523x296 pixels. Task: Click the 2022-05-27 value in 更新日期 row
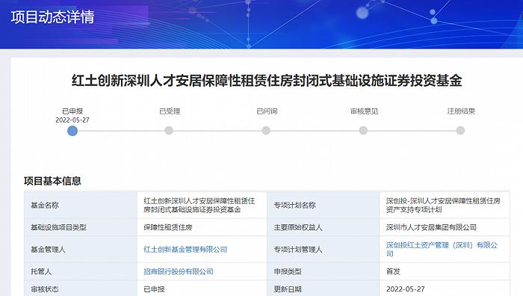pyautogui.click(x=405, y=289)
